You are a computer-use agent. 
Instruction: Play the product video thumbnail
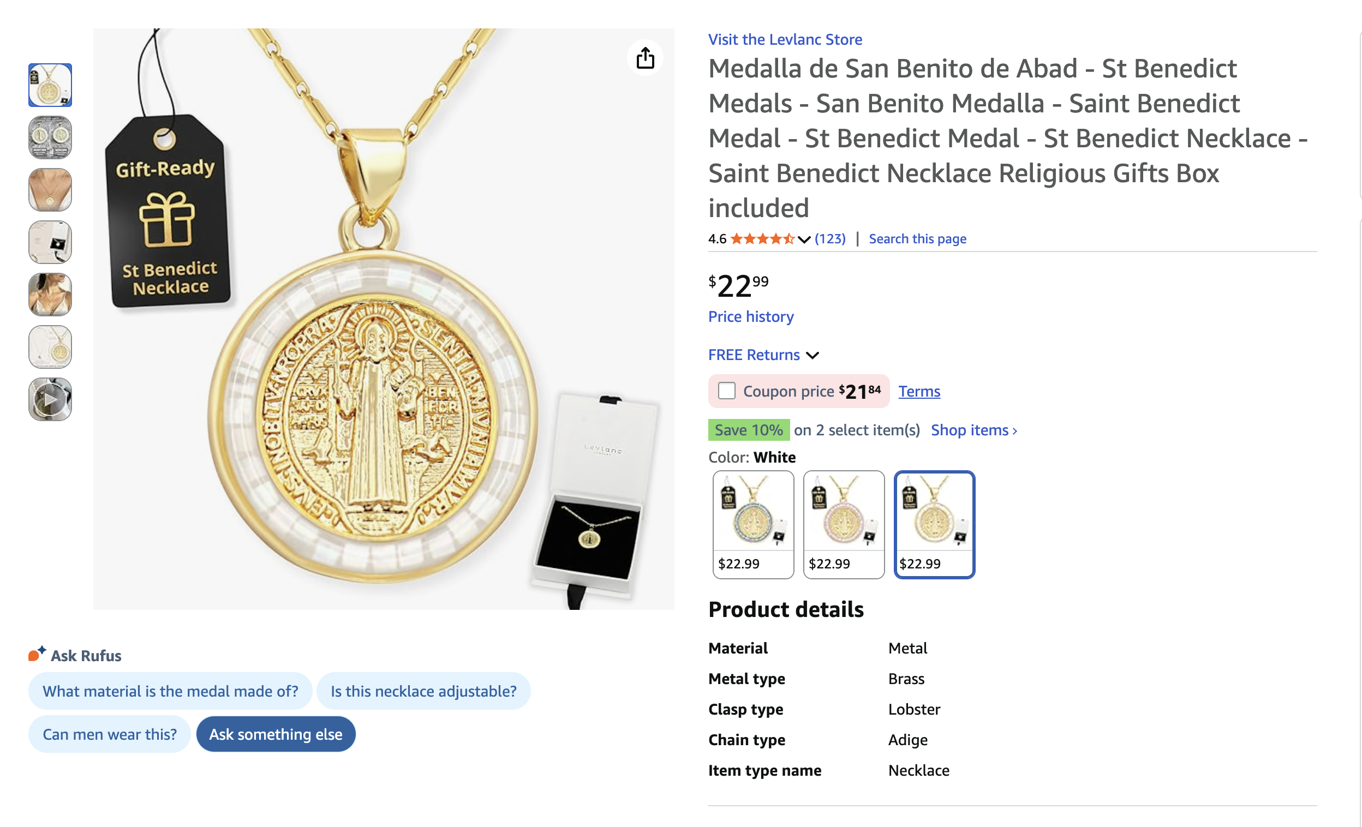(x=50, y=399)
